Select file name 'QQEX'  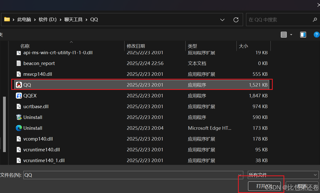coord(30,96)
